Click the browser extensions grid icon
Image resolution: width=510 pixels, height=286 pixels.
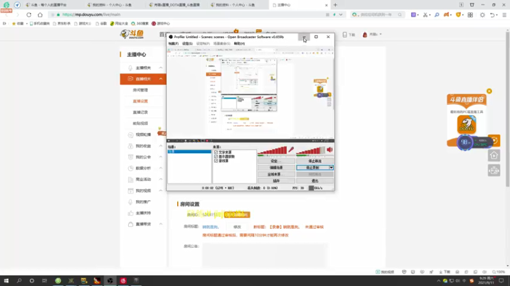click(470, 15)
